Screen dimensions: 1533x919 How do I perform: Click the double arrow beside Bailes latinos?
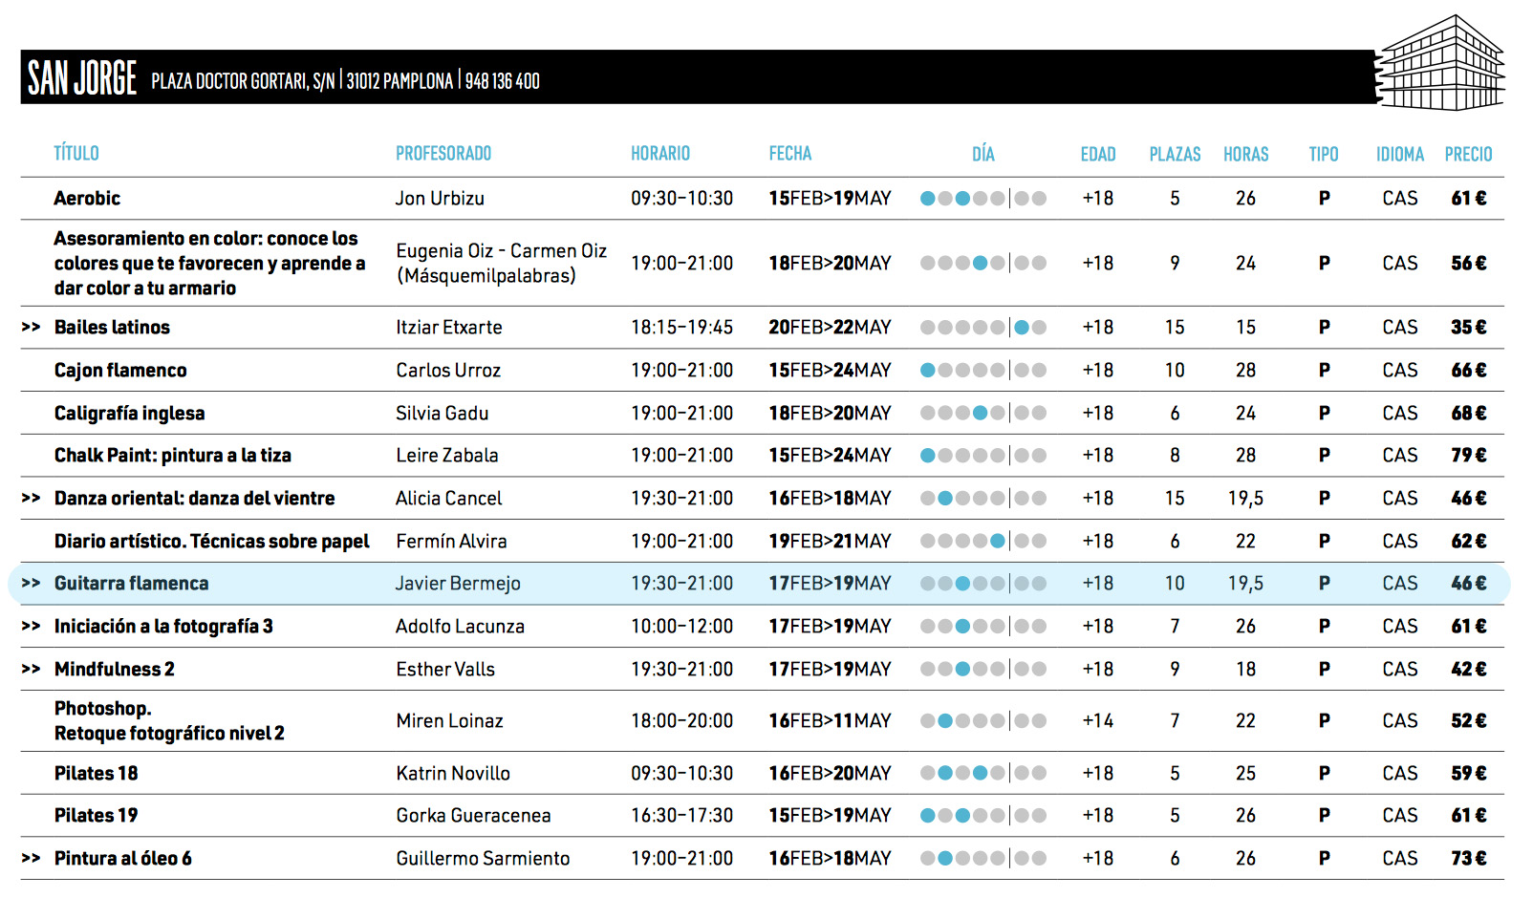click(31, 328)
